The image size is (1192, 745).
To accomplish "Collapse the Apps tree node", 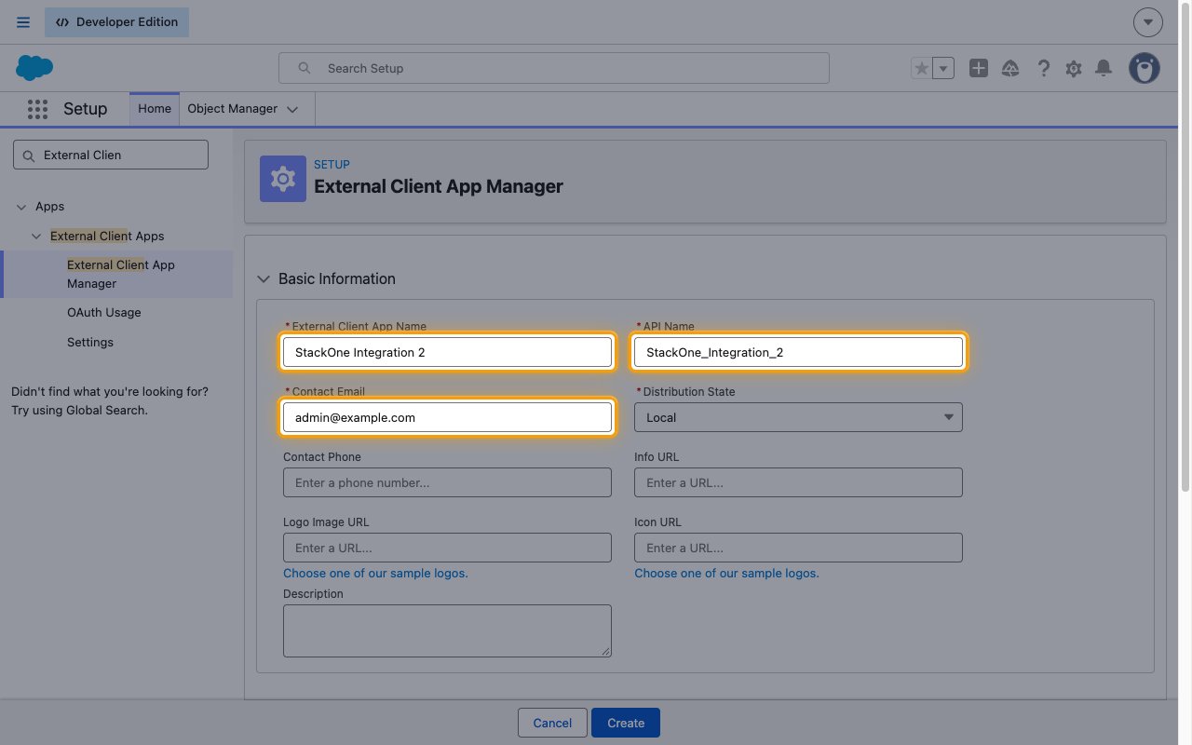I will pyautogui.click(x=21, y=207).
